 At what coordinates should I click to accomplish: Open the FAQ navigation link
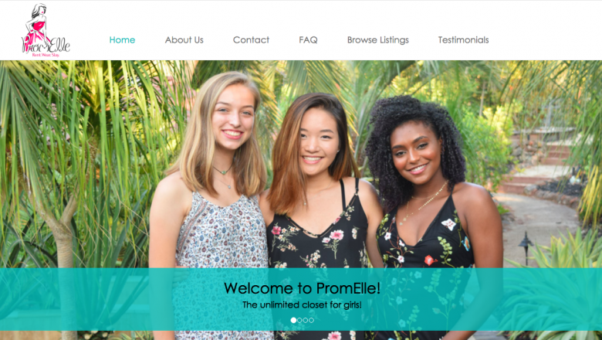[x=308, y=40]
